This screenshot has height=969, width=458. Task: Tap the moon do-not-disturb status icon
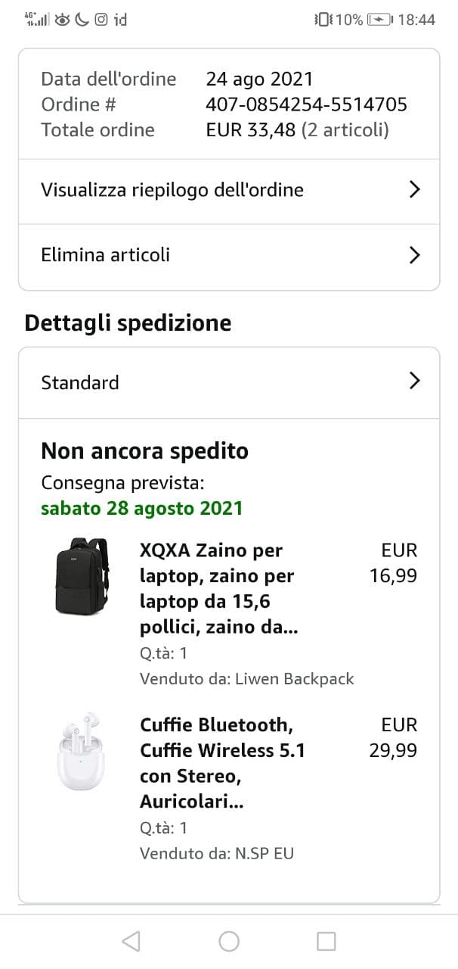coord(82,20)
